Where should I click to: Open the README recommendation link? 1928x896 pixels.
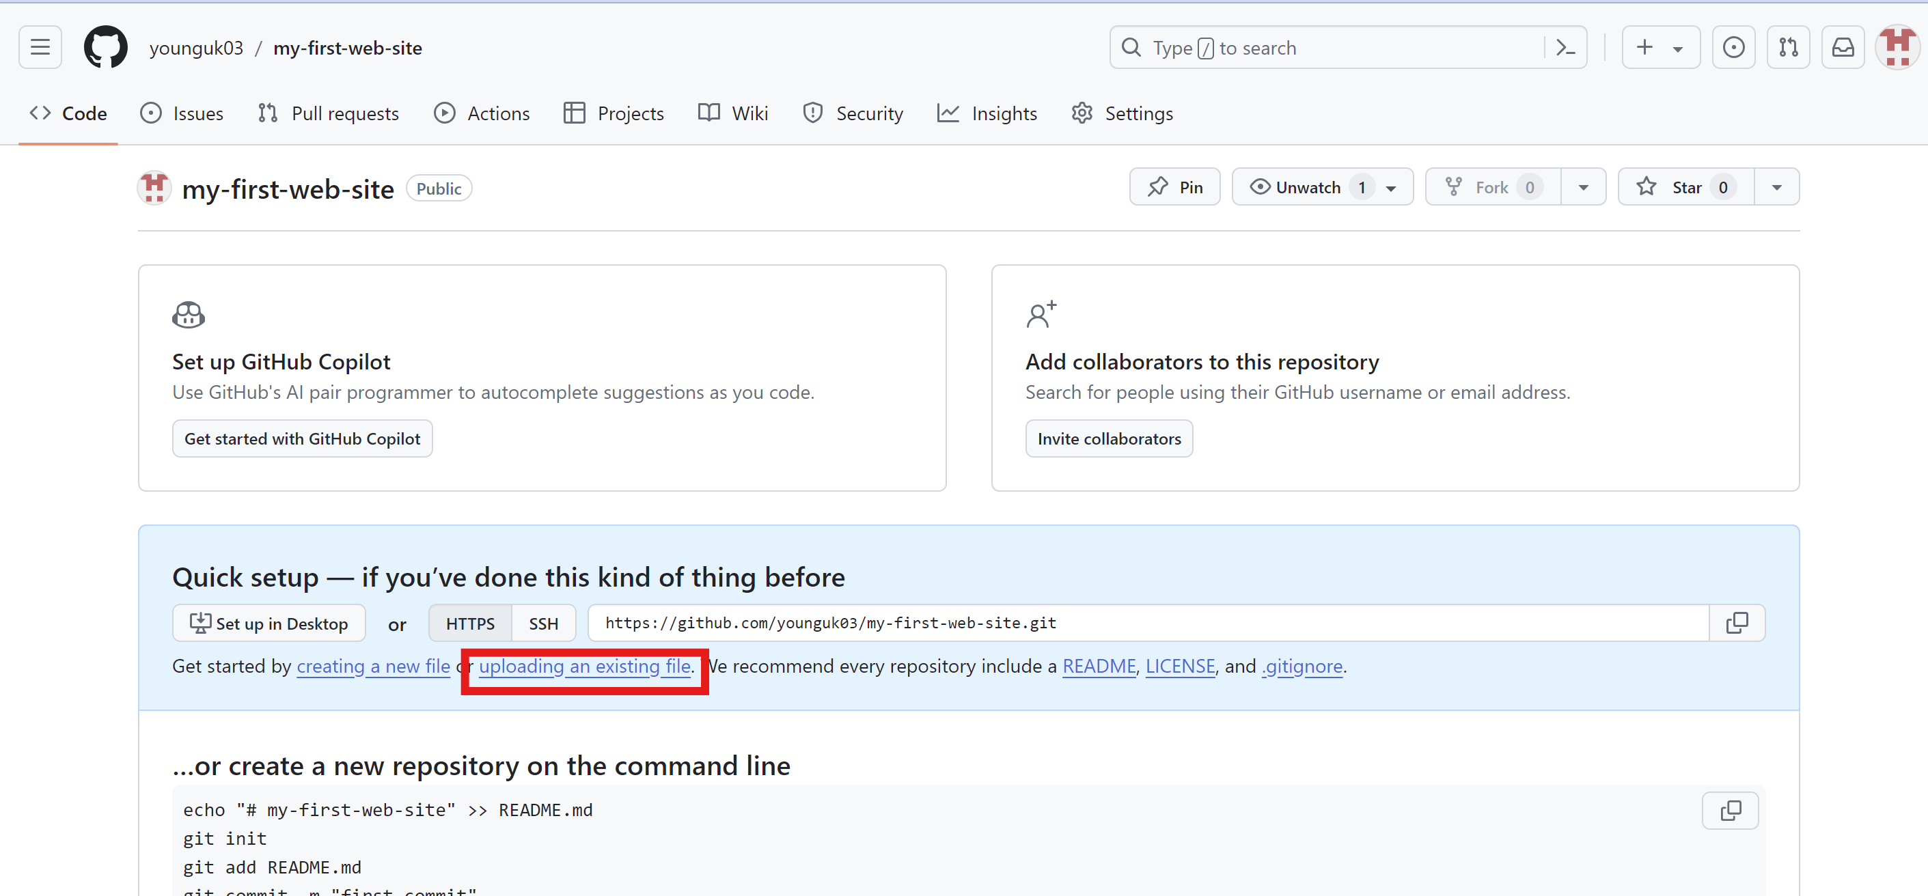(x=1099, y=667)
